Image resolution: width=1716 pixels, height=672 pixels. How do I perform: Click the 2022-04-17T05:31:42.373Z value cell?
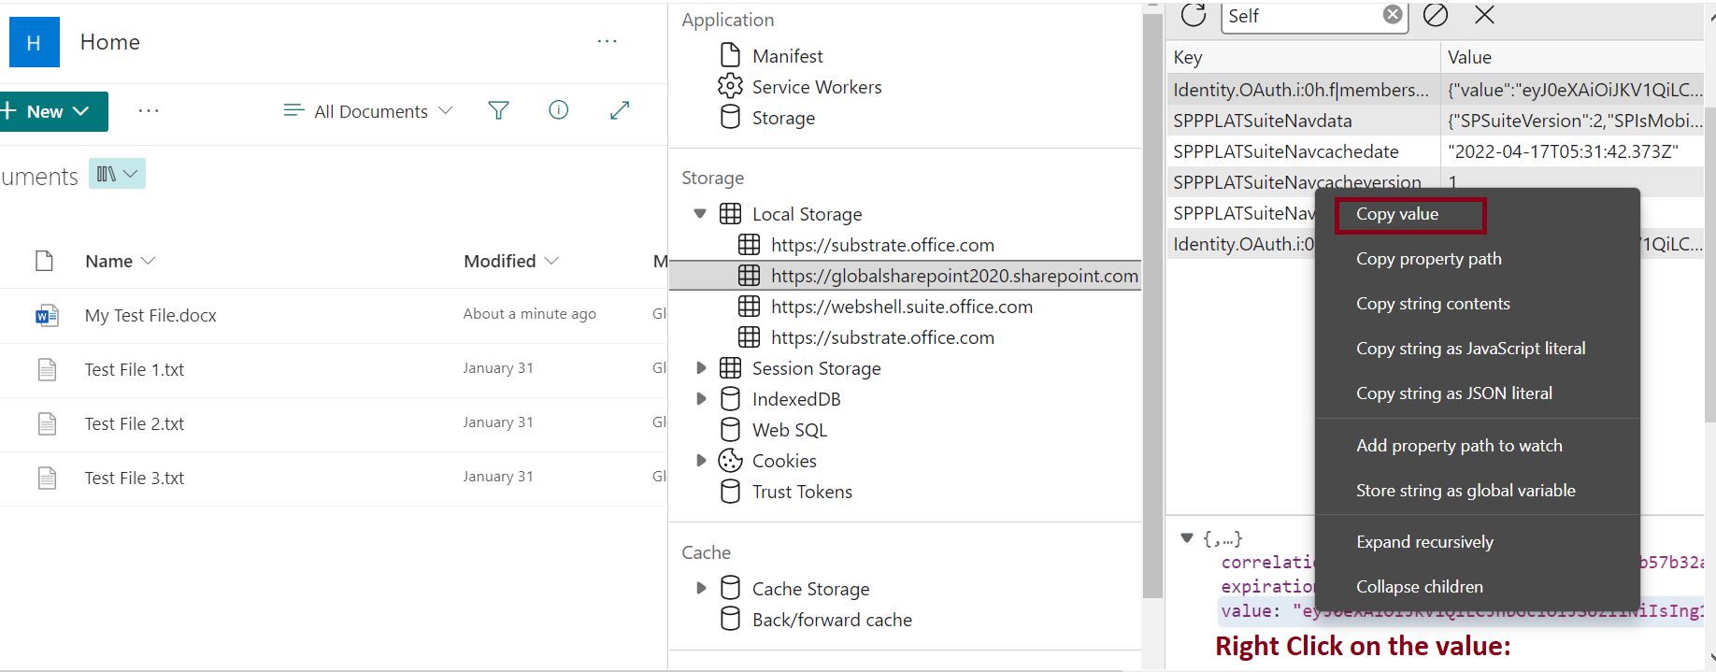click(x=1572, y=151)
